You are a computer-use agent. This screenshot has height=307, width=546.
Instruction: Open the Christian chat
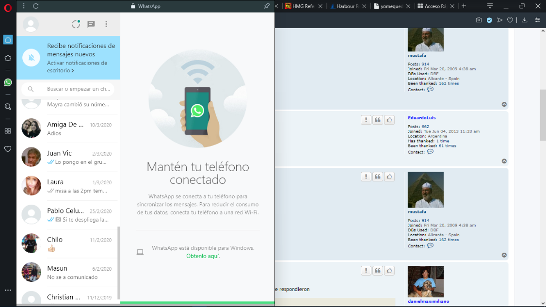pos(68,296)
